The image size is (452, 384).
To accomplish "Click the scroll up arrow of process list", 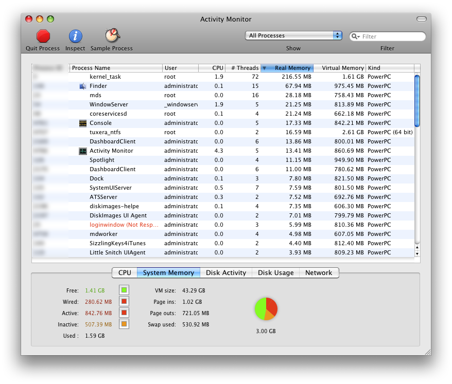I will [417, 248].
